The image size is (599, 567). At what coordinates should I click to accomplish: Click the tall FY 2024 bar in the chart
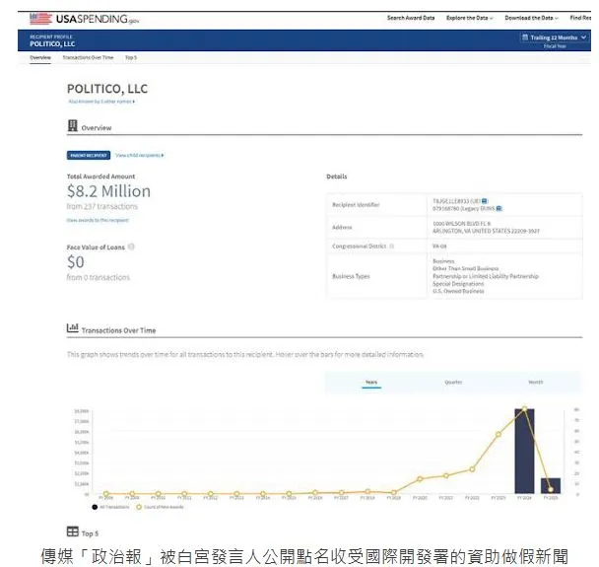tap(524, 452)
